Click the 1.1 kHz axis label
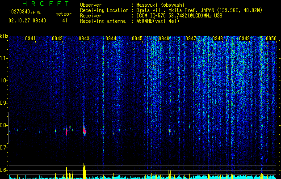Screen dimensions: 281x179 tap(4, 58)
